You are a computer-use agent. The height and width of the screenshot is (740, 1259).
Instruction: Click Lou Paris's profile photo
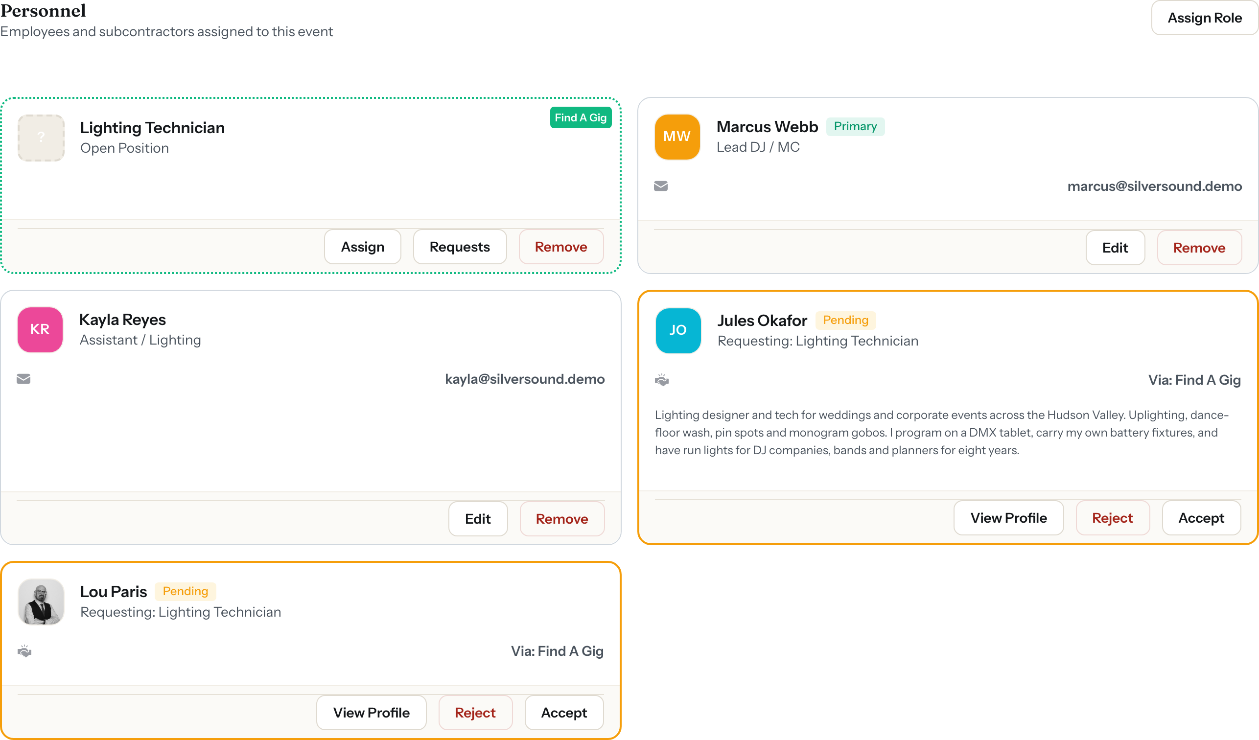click(x=41, y=601)
